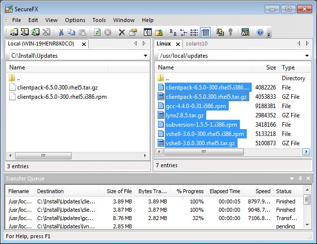The height and width of the screenshot is (244, 317).
Task: Click the local pane horizontal scrollbar thumb
Action: pos(43,155)
